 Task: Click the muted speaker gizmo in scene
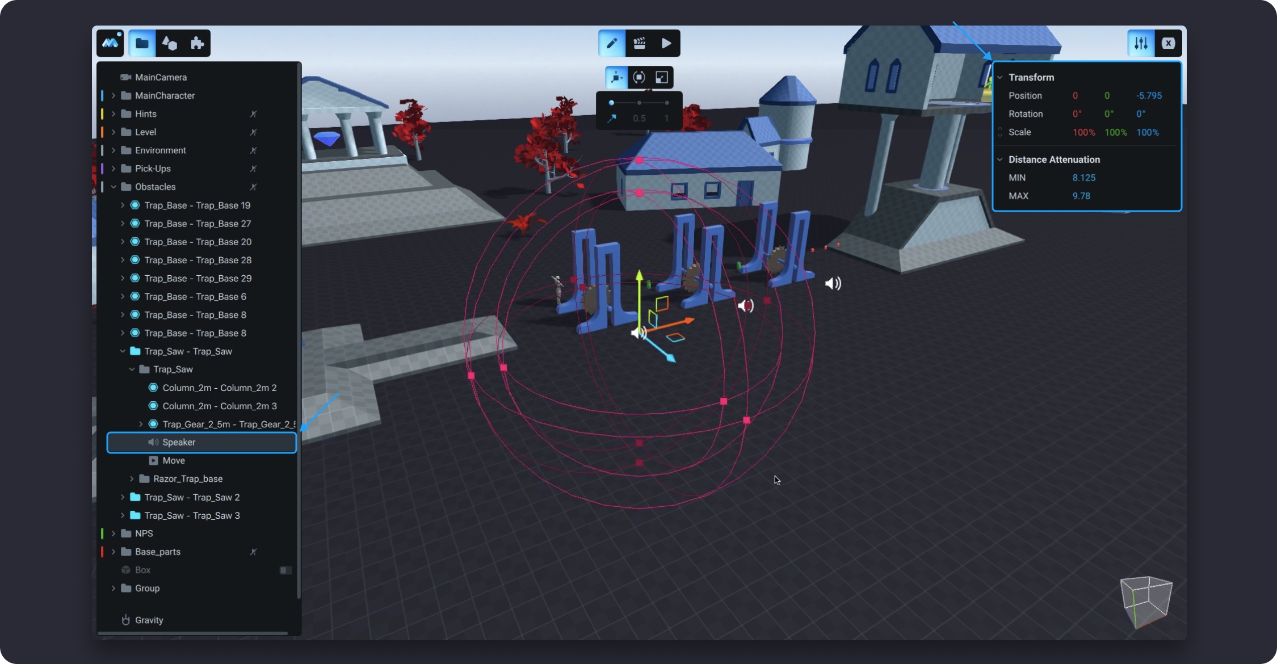coord(745,306)
